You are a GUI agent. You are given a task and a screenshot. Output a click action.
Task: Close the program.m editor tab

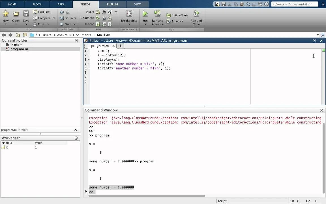(x=113, y=46)
